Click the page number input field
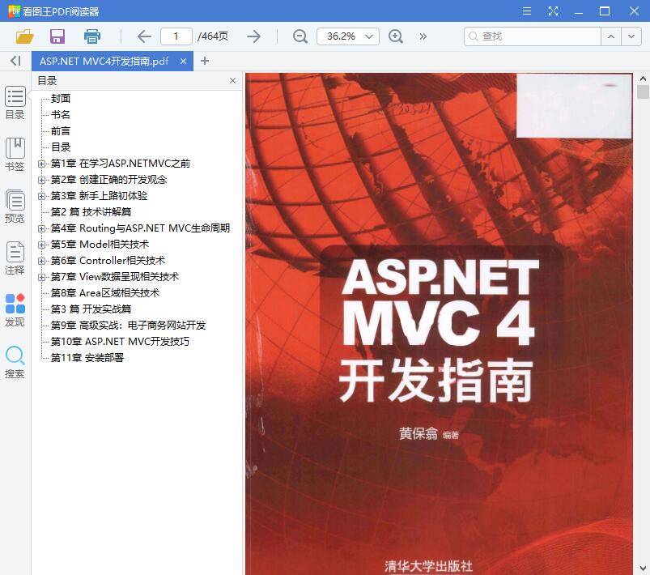Image resolution: width=650 pixels, height=575 pixels. 176,36
